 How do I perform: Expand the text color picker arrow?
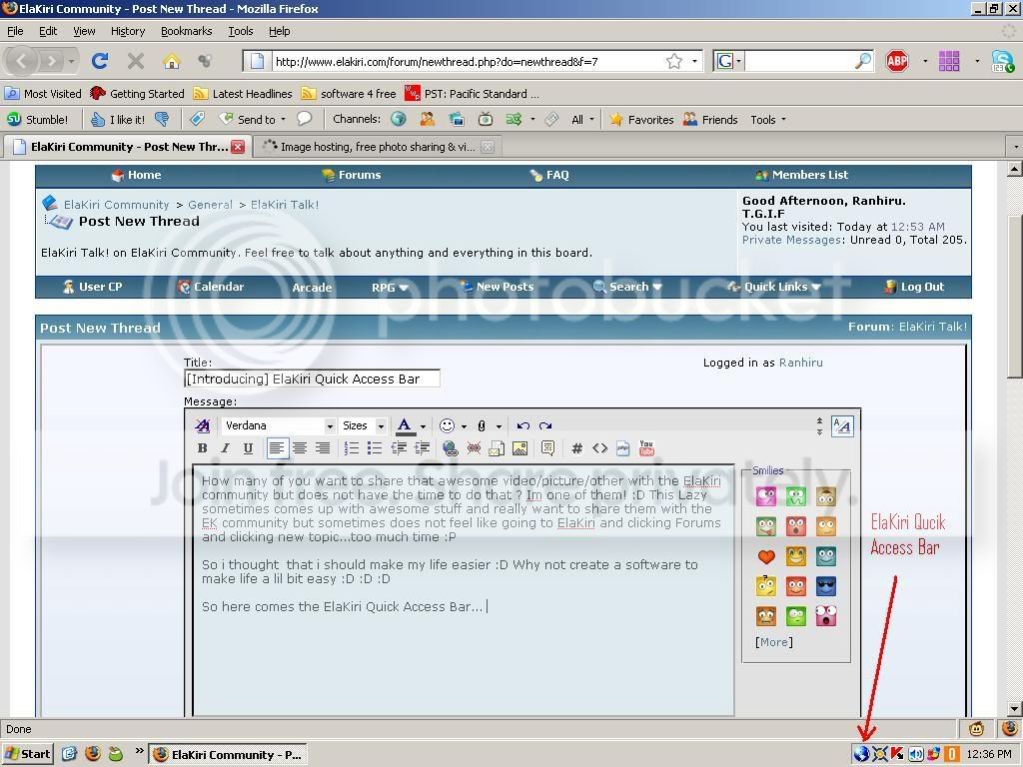tap(423, 426)
